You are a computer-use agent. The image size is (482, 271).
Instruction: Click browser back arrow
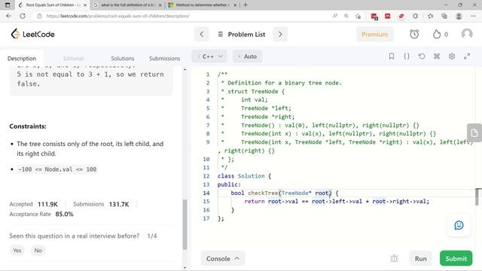point(8,16)
